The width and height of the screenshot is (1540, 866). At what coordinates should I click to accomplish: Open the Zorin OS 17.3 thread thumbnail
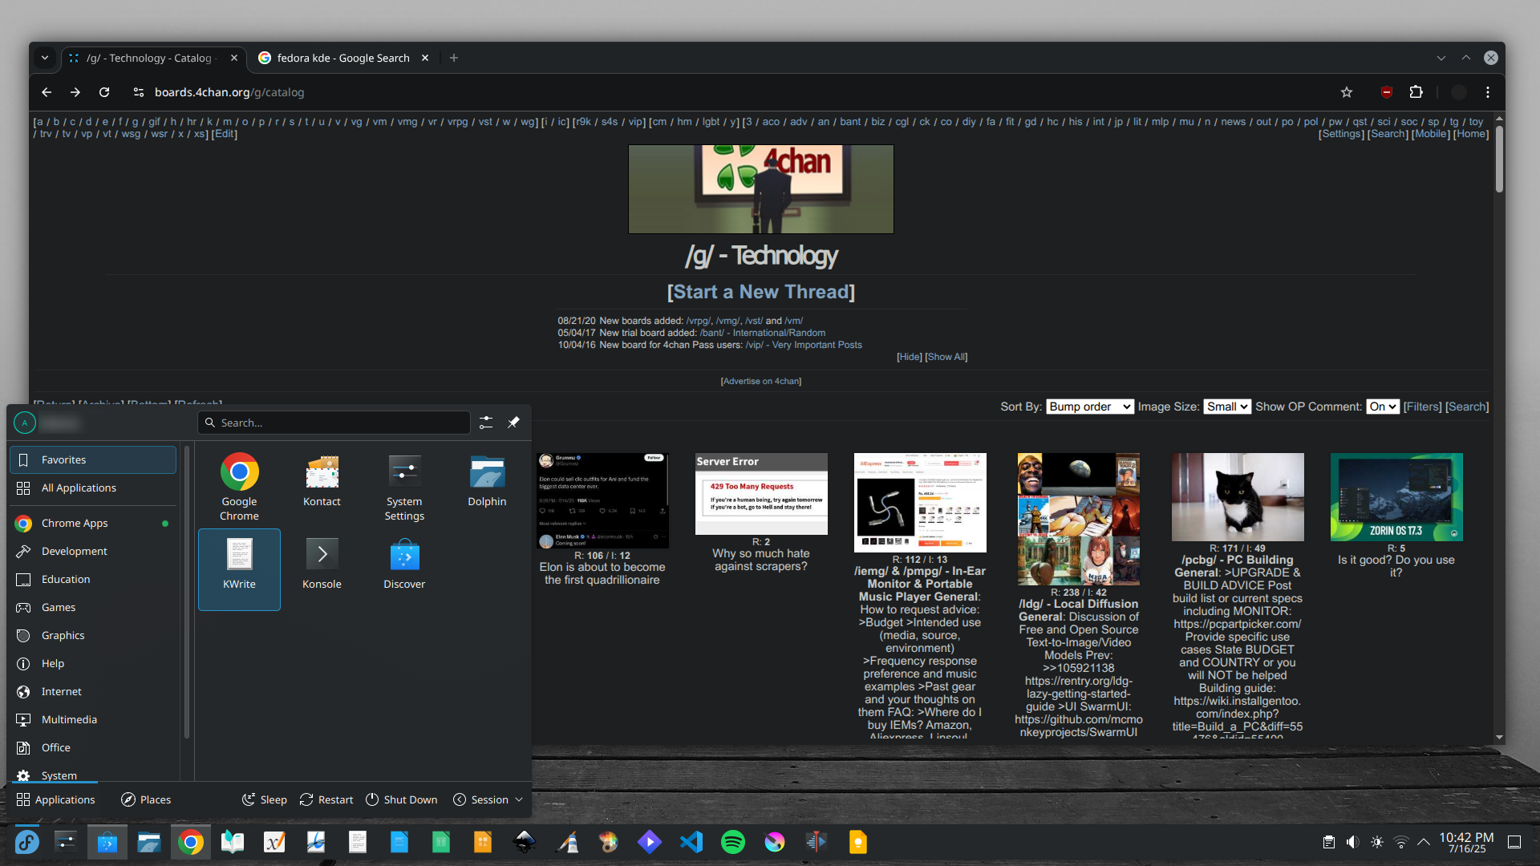(x=1396, y=497)
